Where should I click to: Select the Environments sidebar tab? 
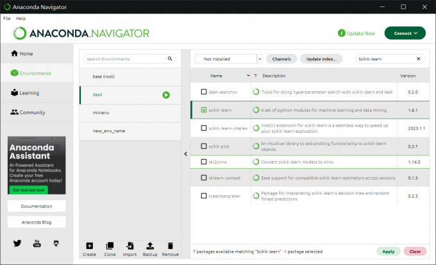(37, 73)
